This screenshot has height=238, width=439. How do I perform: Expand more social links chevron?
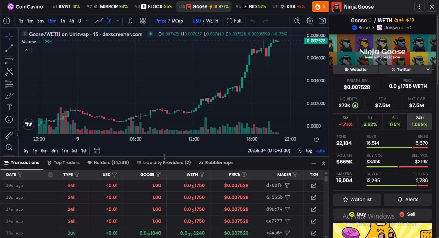click(x=428, y=69)
